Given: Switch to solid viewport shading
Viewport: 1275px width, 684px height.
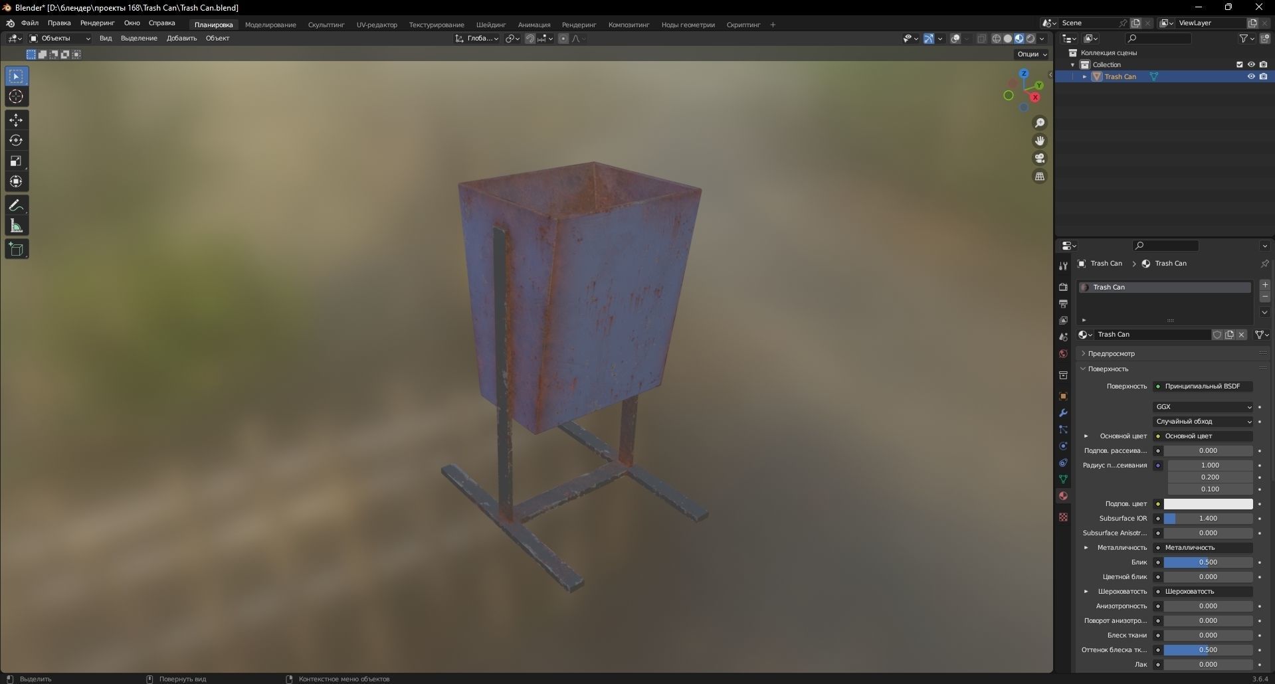Looking at the screenshot, I should click(x=1008, y=39).
